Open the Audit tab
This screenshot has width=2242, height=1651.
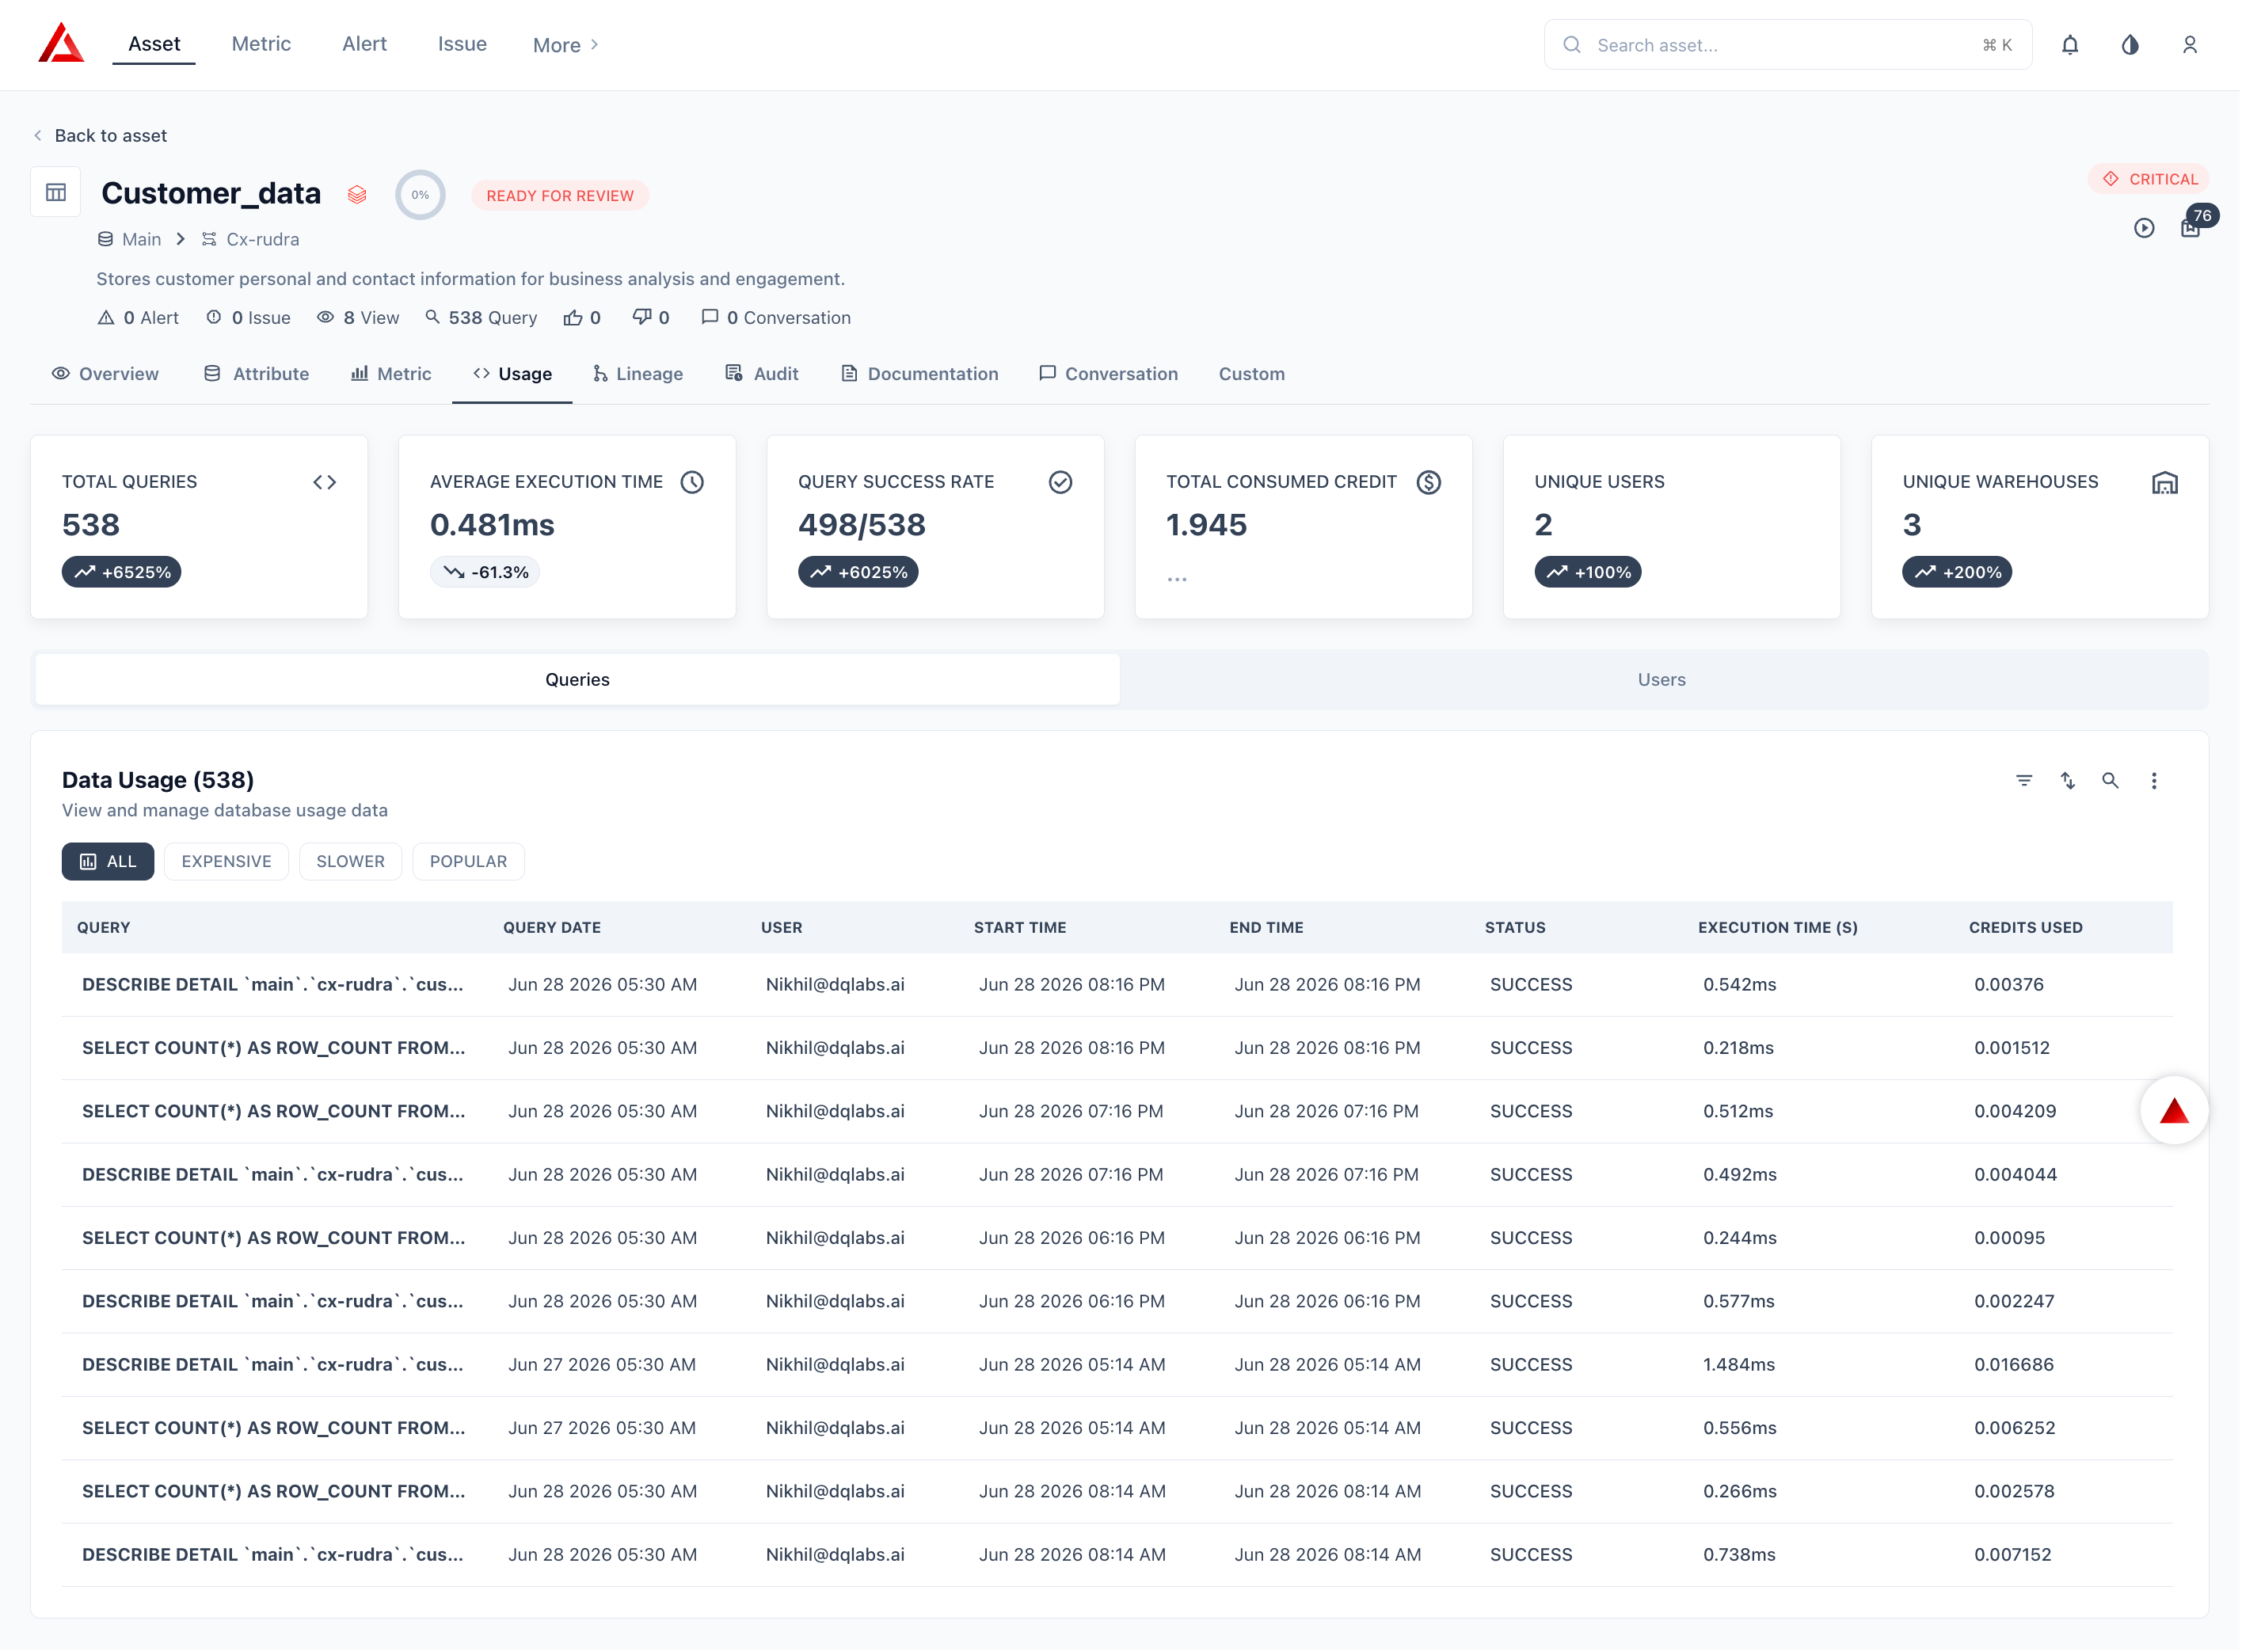pos(762,374)
